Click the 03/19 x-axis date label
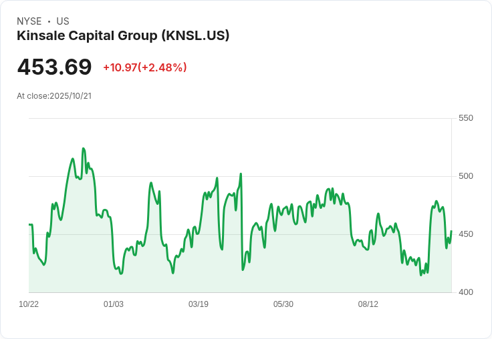This screenshot has height=339, width=492. point(199,304)
